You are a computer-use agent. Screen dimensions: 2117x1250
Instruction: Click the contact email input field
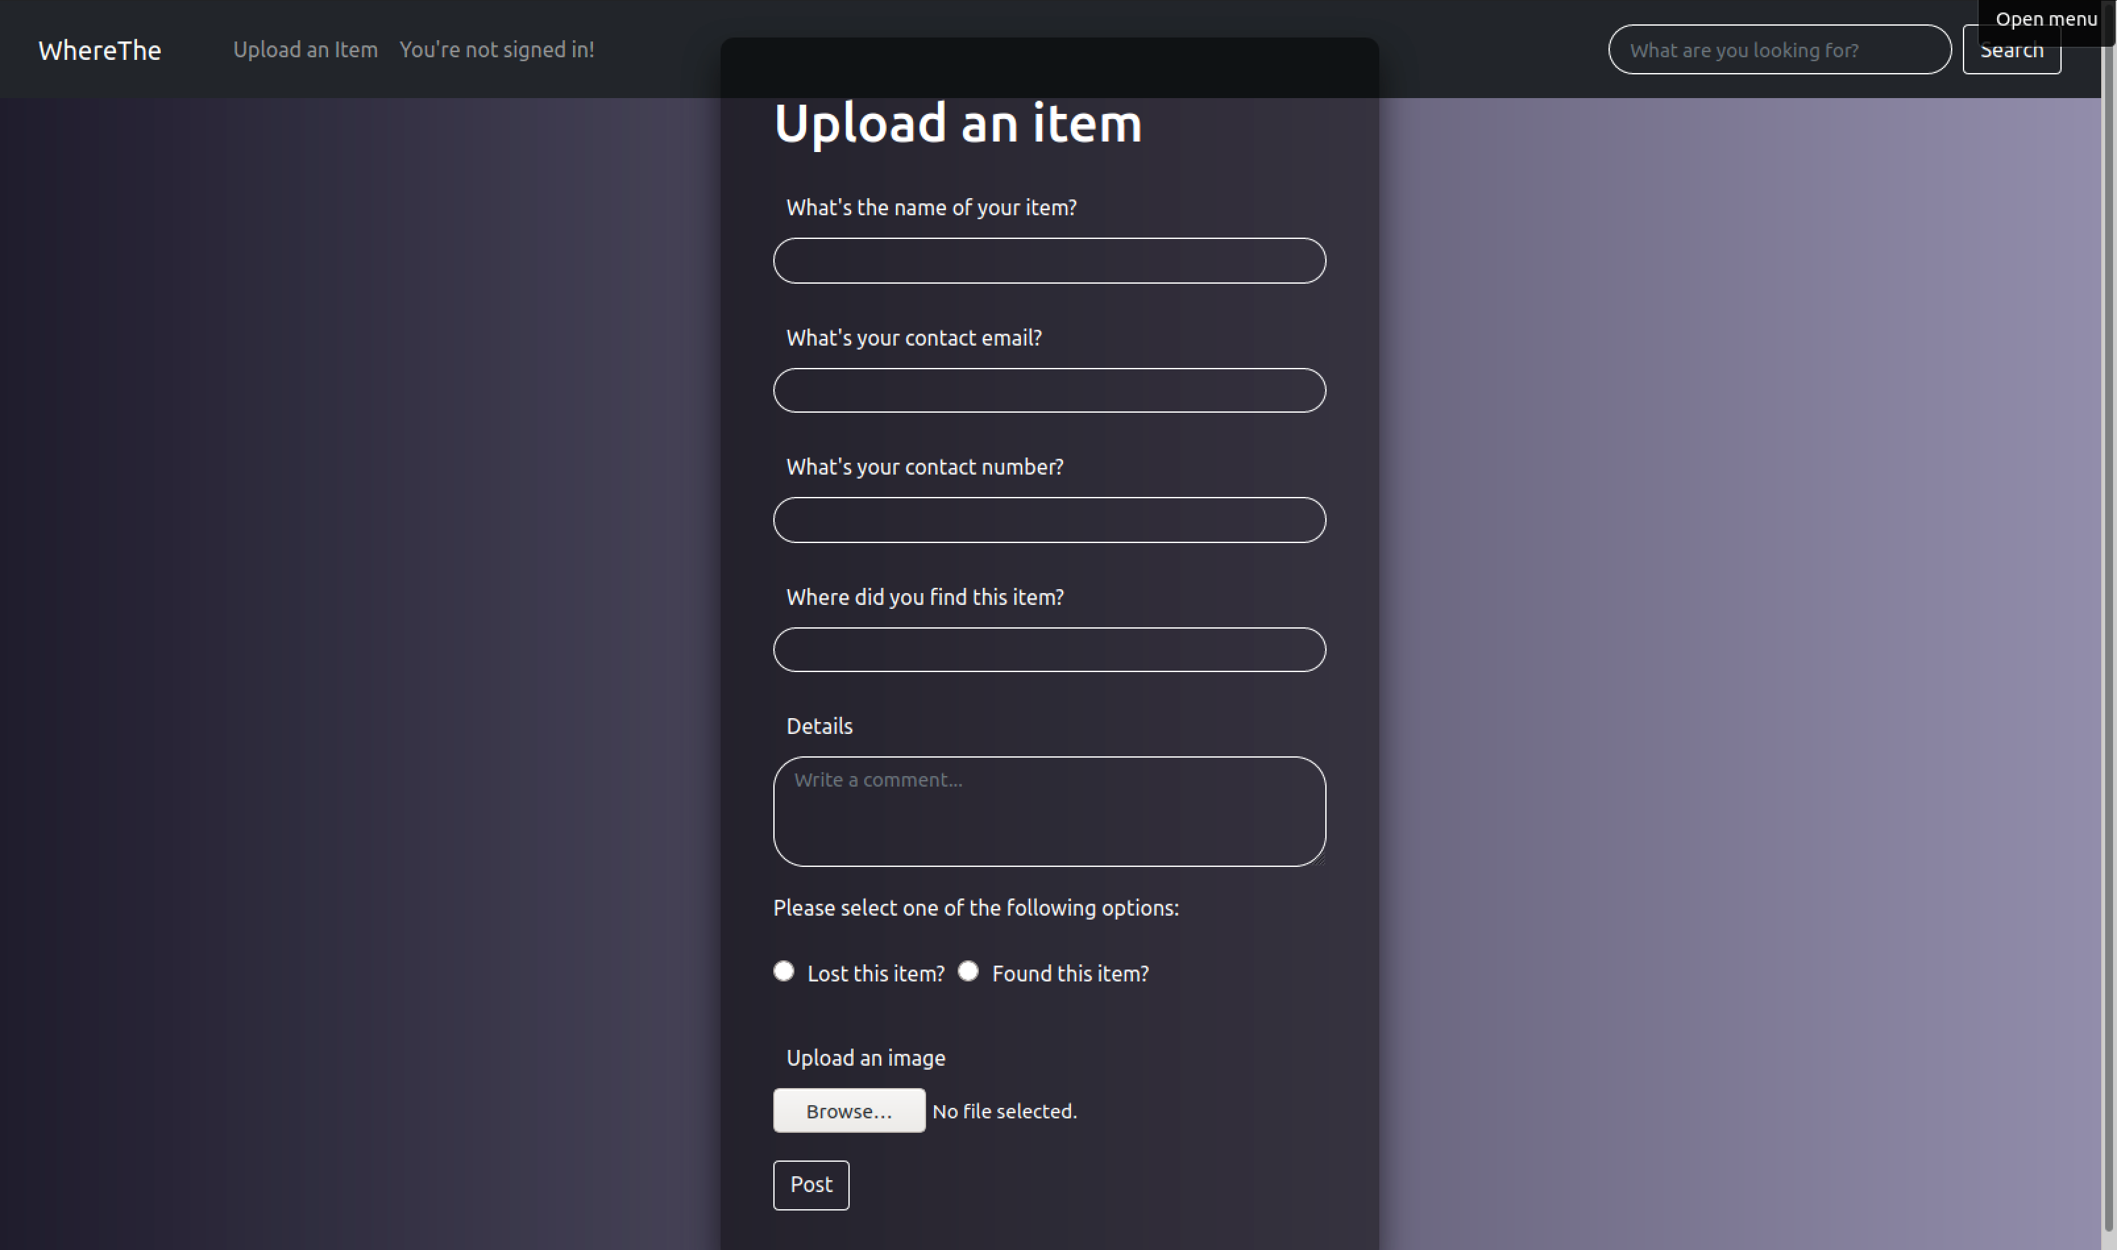pyautogui.click(x=1049, y=391)
